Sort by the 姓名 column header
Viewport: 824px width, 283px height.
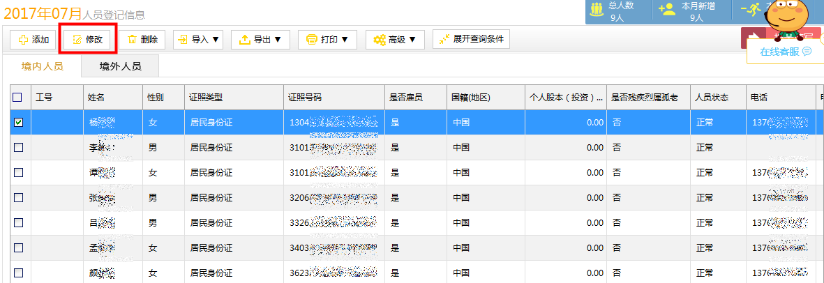(x=96, y=98)
